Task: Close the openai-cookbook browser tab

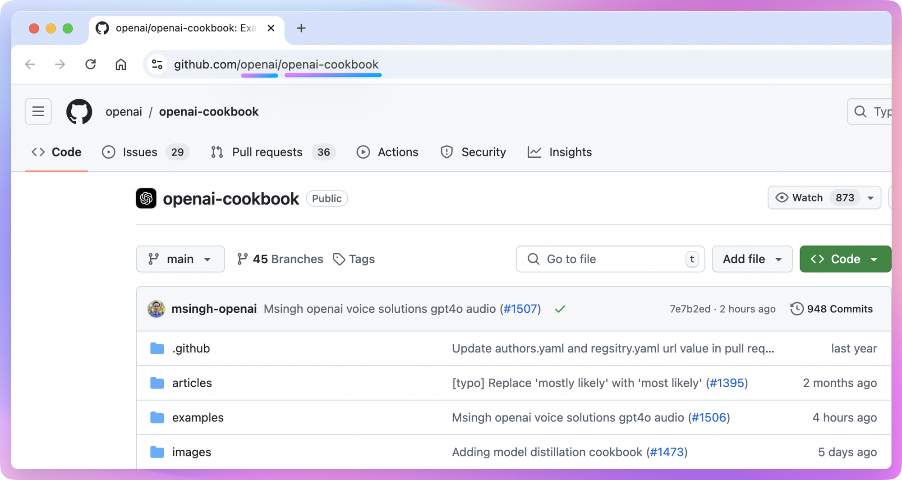Action: [271, 28]
